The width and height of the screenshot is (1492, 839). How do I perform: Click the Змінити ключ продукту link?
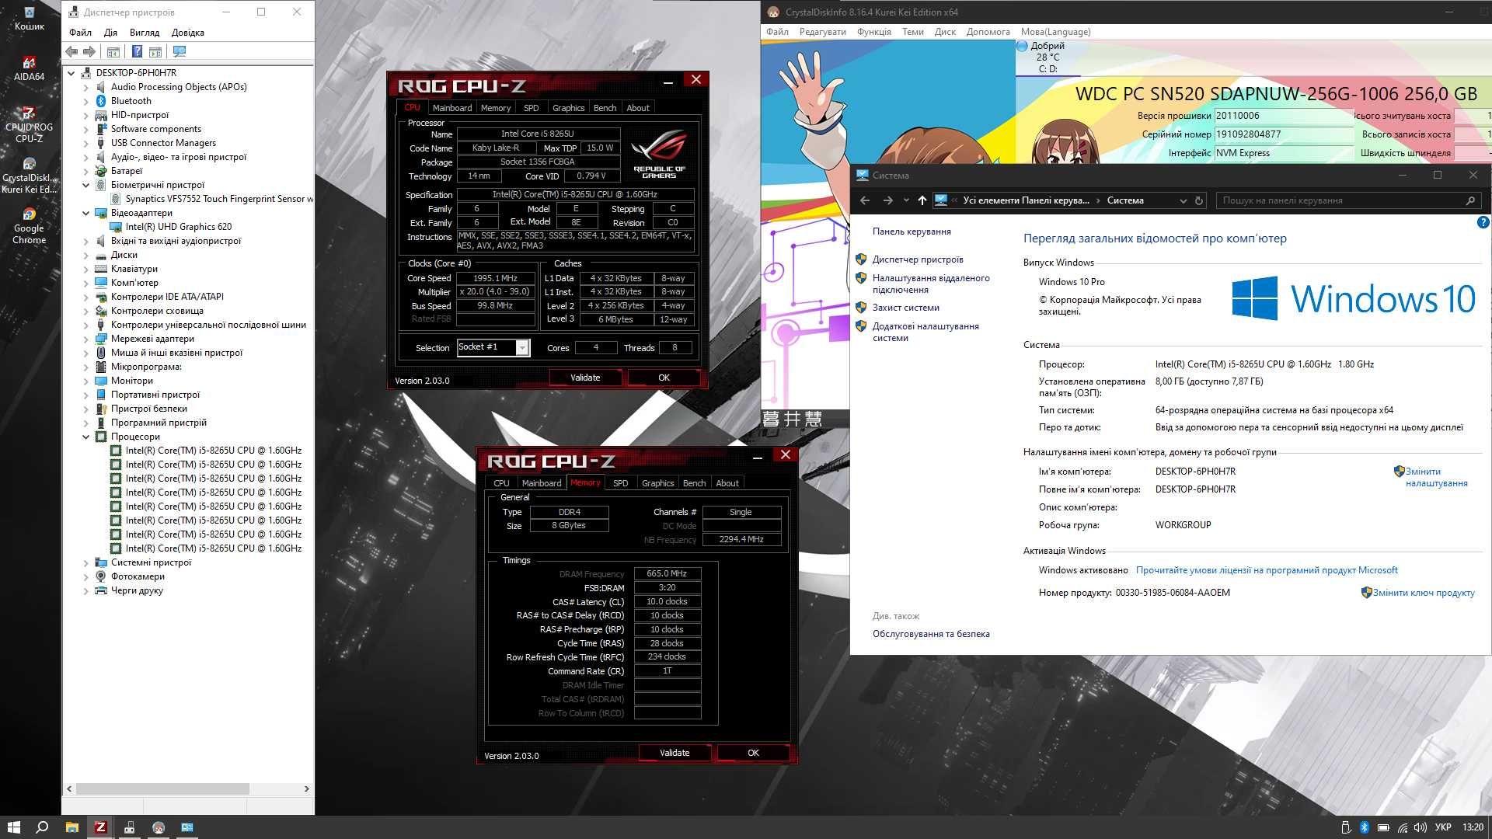pos(1423,593)
